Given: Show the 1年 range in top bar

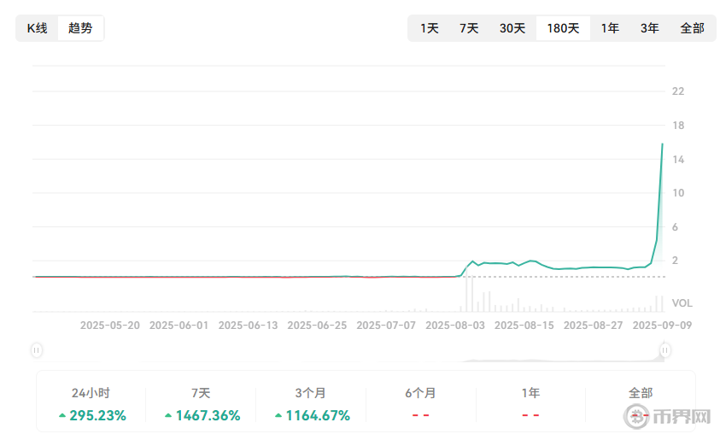Looking at the screenshot, I should coord(610,28).
